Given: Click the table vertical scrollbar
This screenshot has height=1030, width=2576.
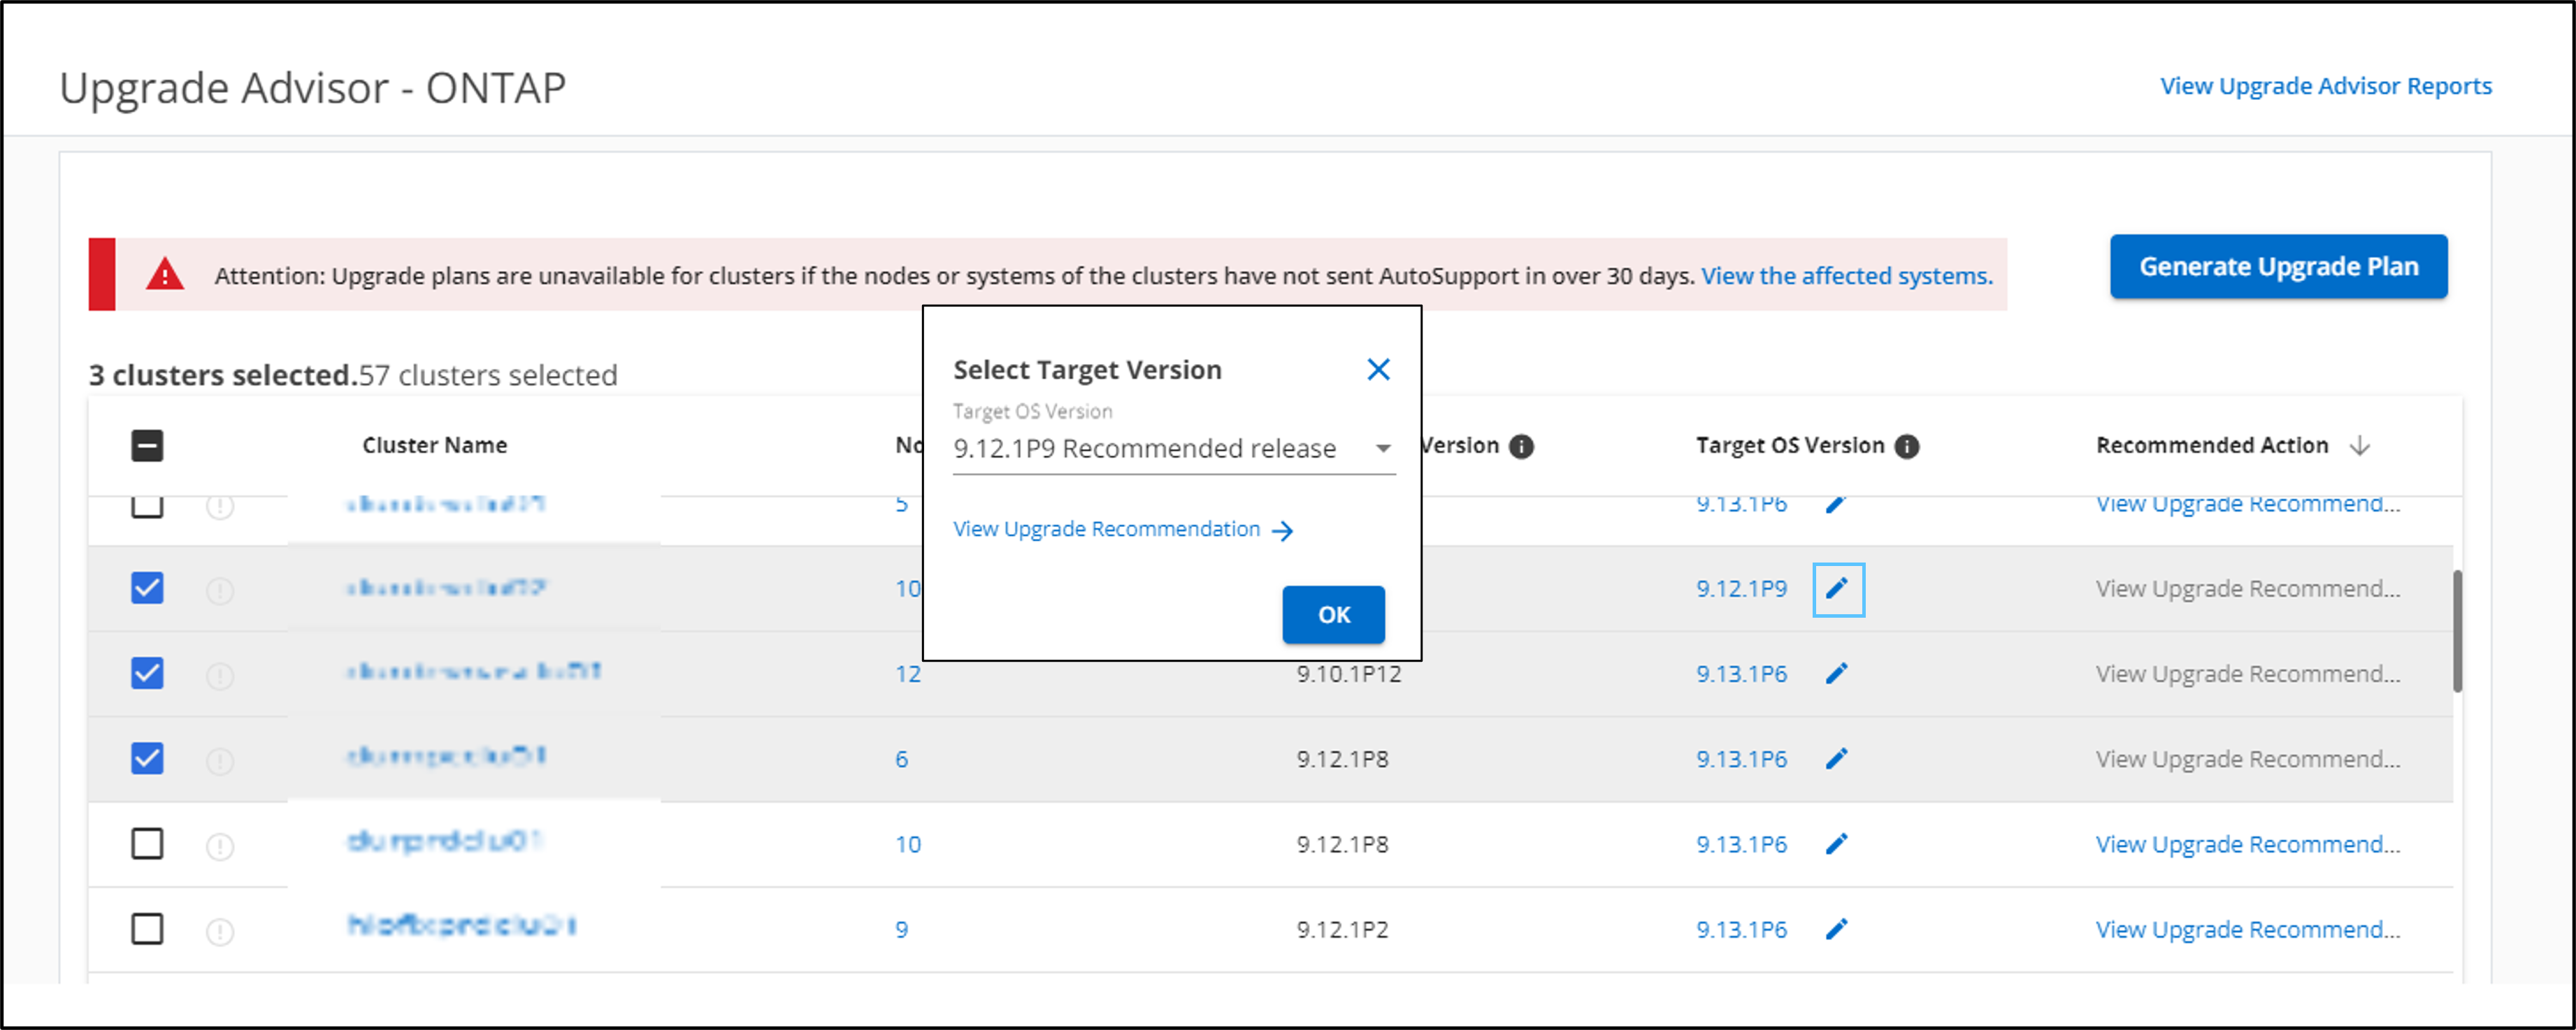Looking at the screenshot, I should (x=2457, y=631).
